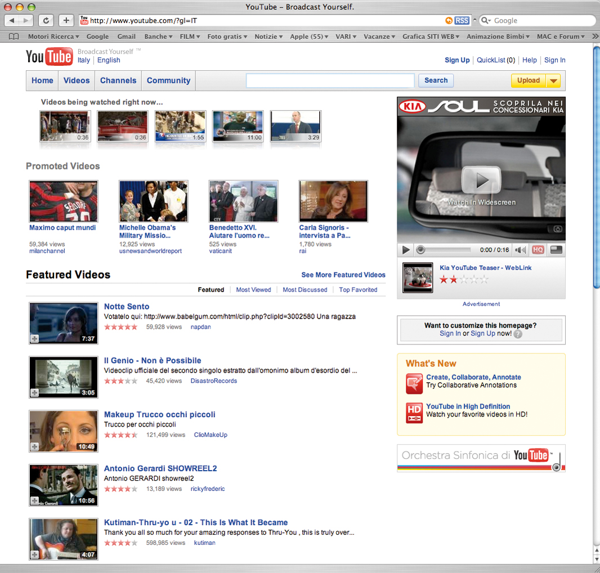Open Kutiman-Thru-you This Is What It Became title
Screen dimensions: 600x573
(x=196, y=522)
